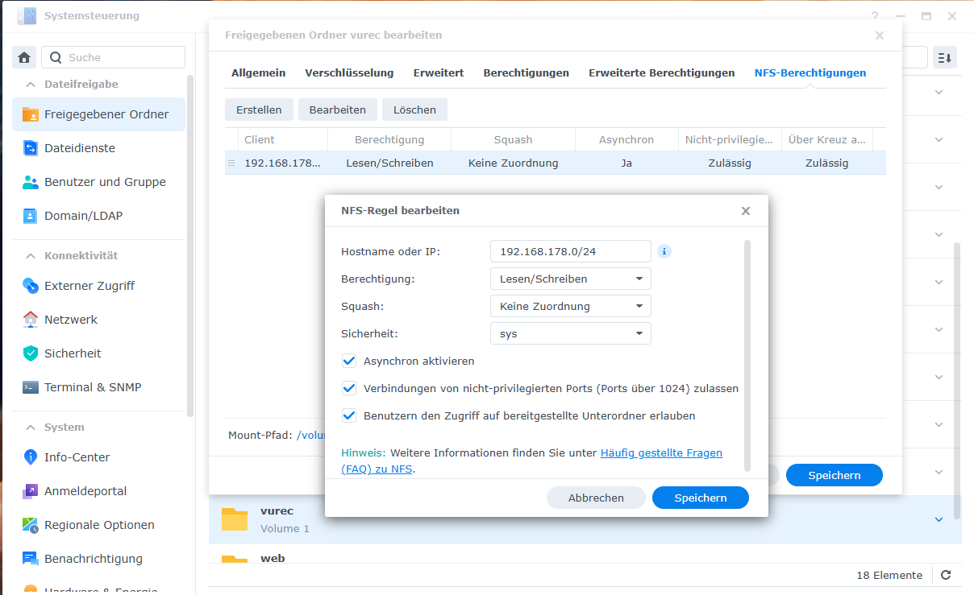
Task: Switch to the Erweiterte Berechtigungen tab
Action: click(661, 72)
